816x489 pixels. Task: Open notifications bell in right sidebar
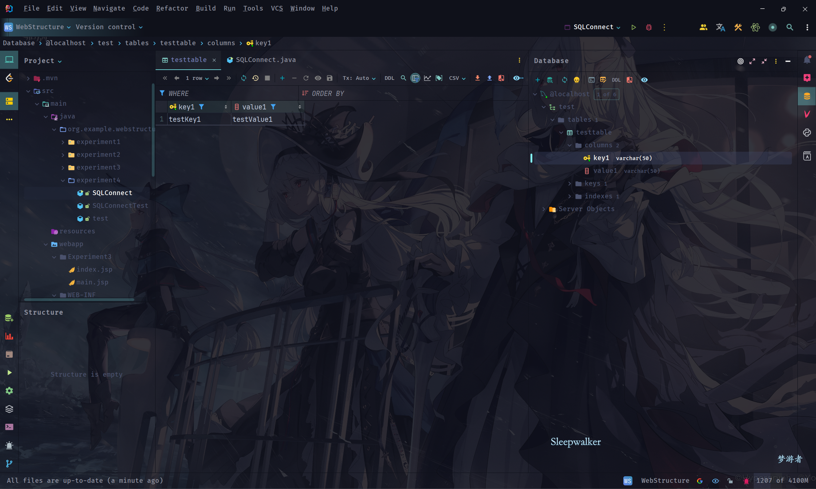(x=807, y=60)
